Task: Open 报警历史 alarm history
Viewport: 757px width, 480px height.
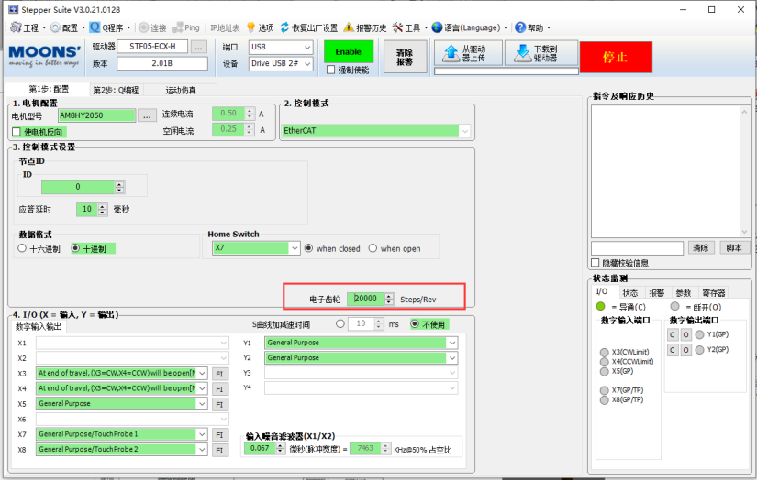Action: (349, 27)
